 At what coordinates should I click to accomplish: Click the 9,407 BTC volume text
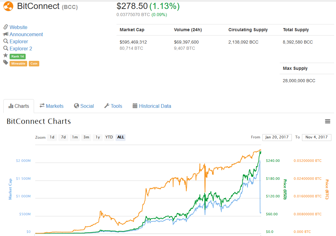click(184, 48)
